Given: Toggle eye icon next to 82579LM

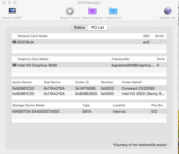Looking at the screenshot, I should pyautogui.click(x=14, y=42).
